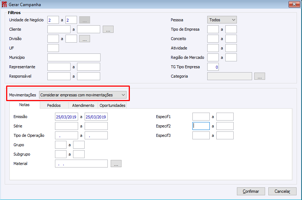
Task: Focus the UF input field
Action: click(x=53, y=48)
